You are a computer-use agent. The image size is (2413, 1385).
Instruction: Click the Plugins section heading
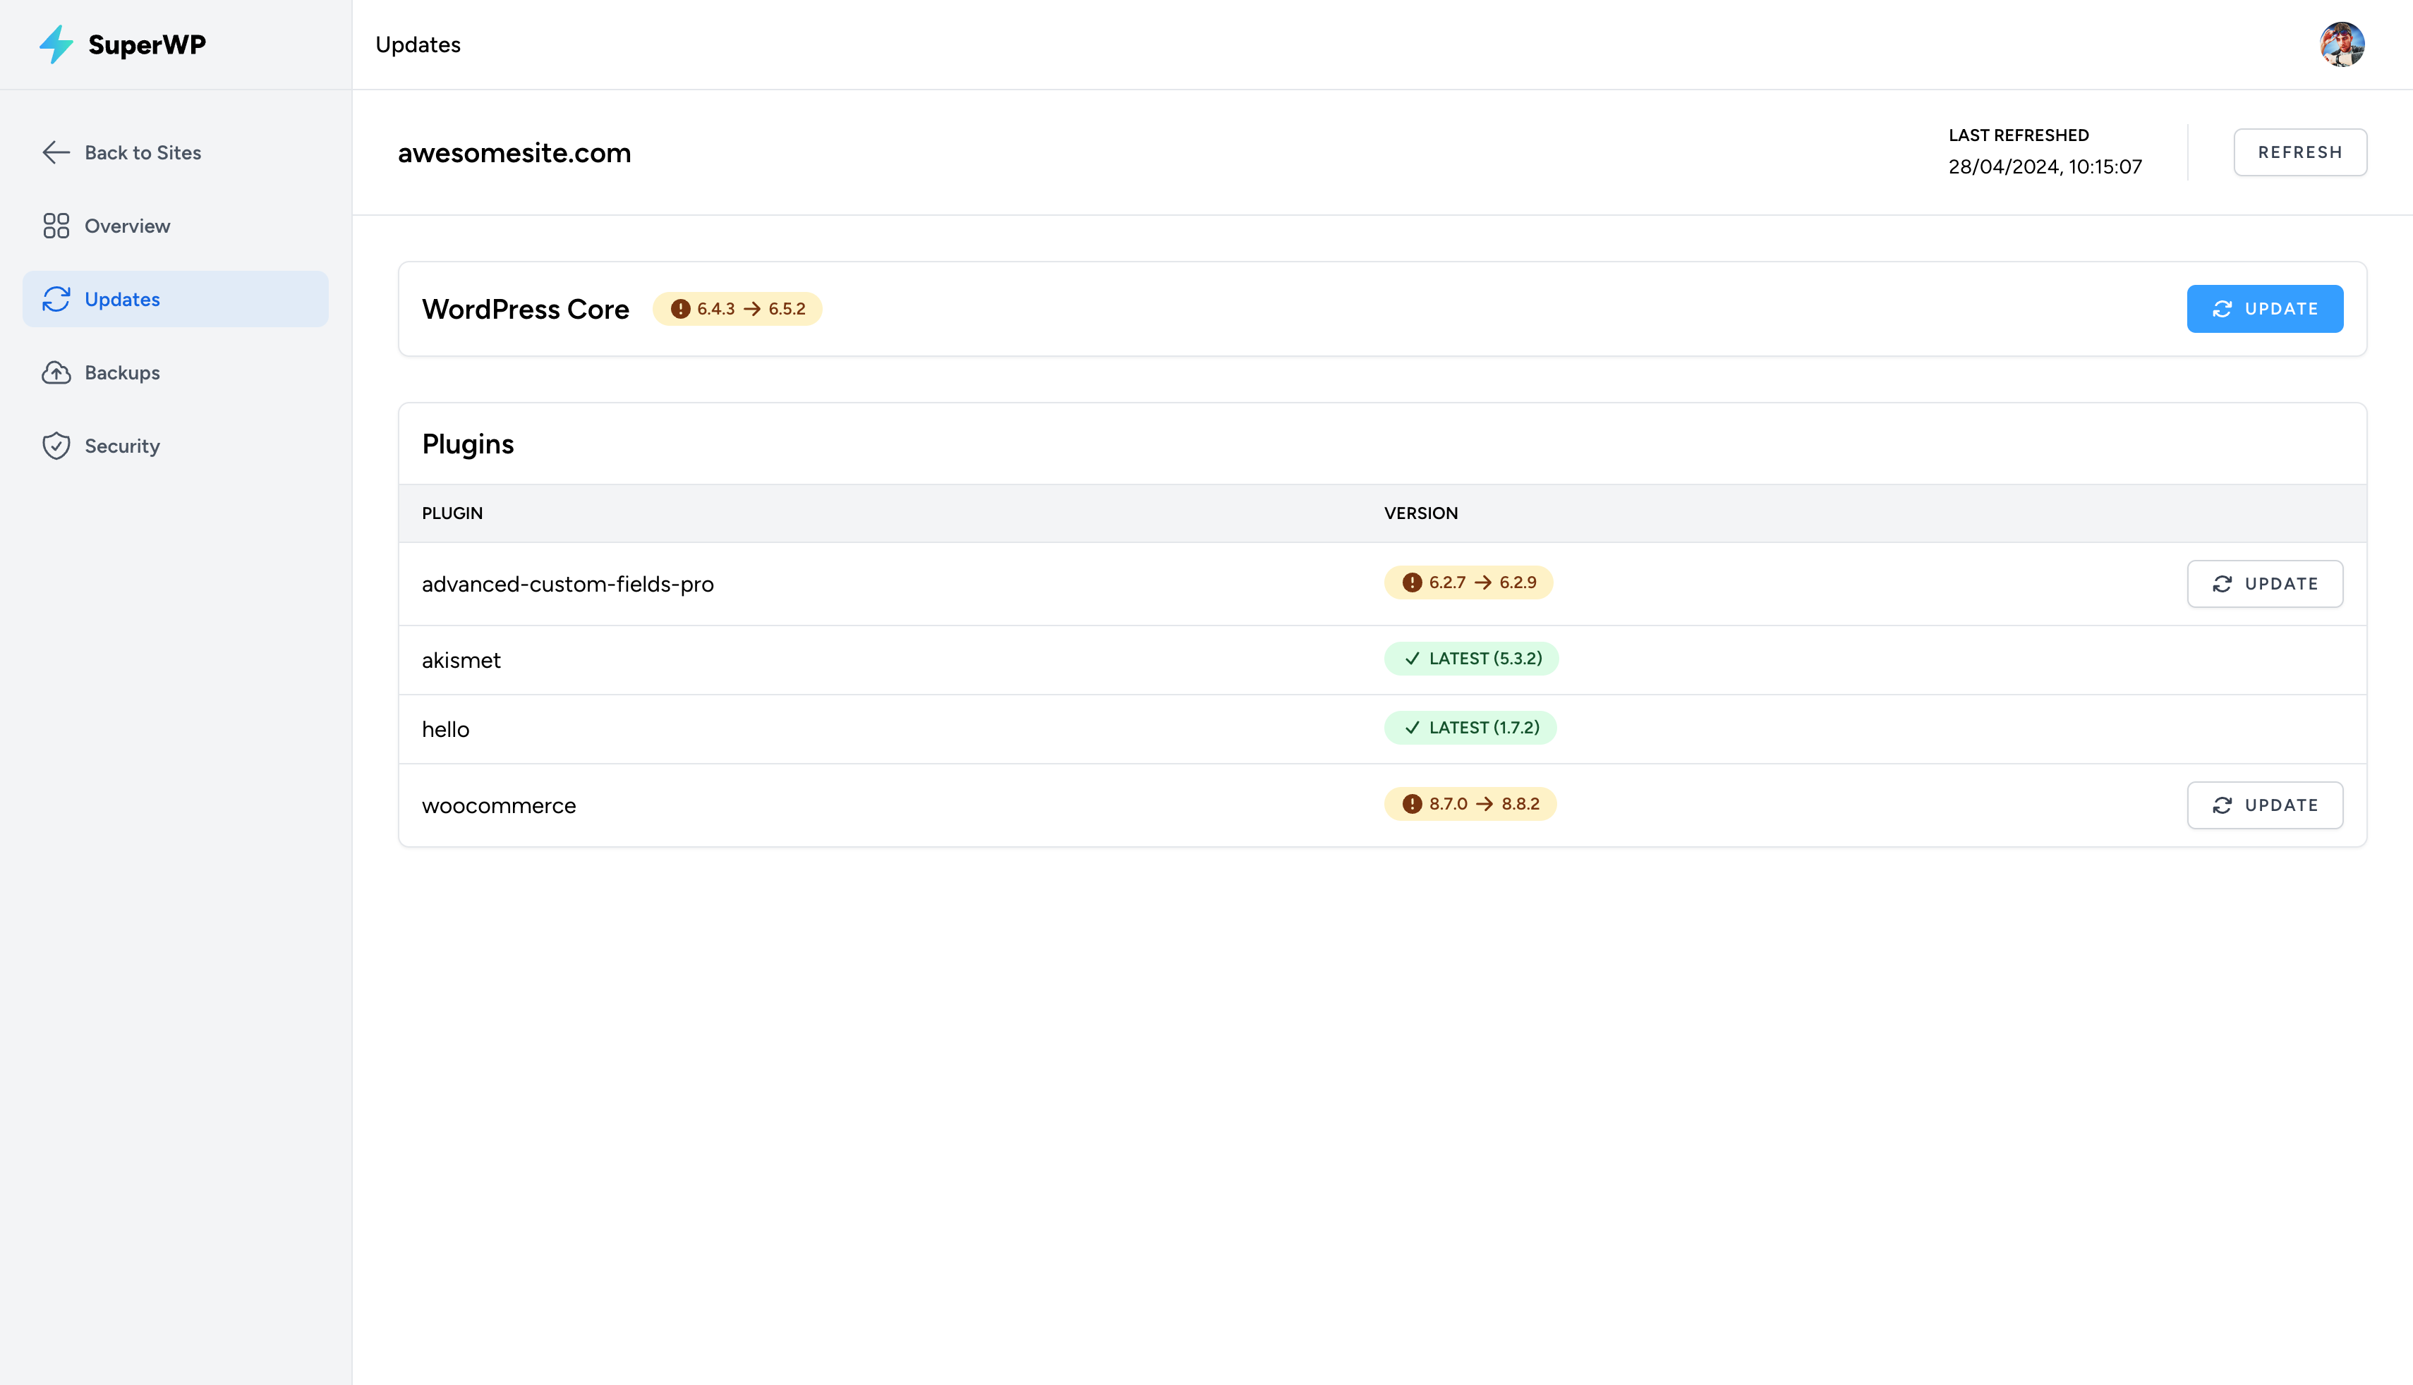tap(468, 444)
